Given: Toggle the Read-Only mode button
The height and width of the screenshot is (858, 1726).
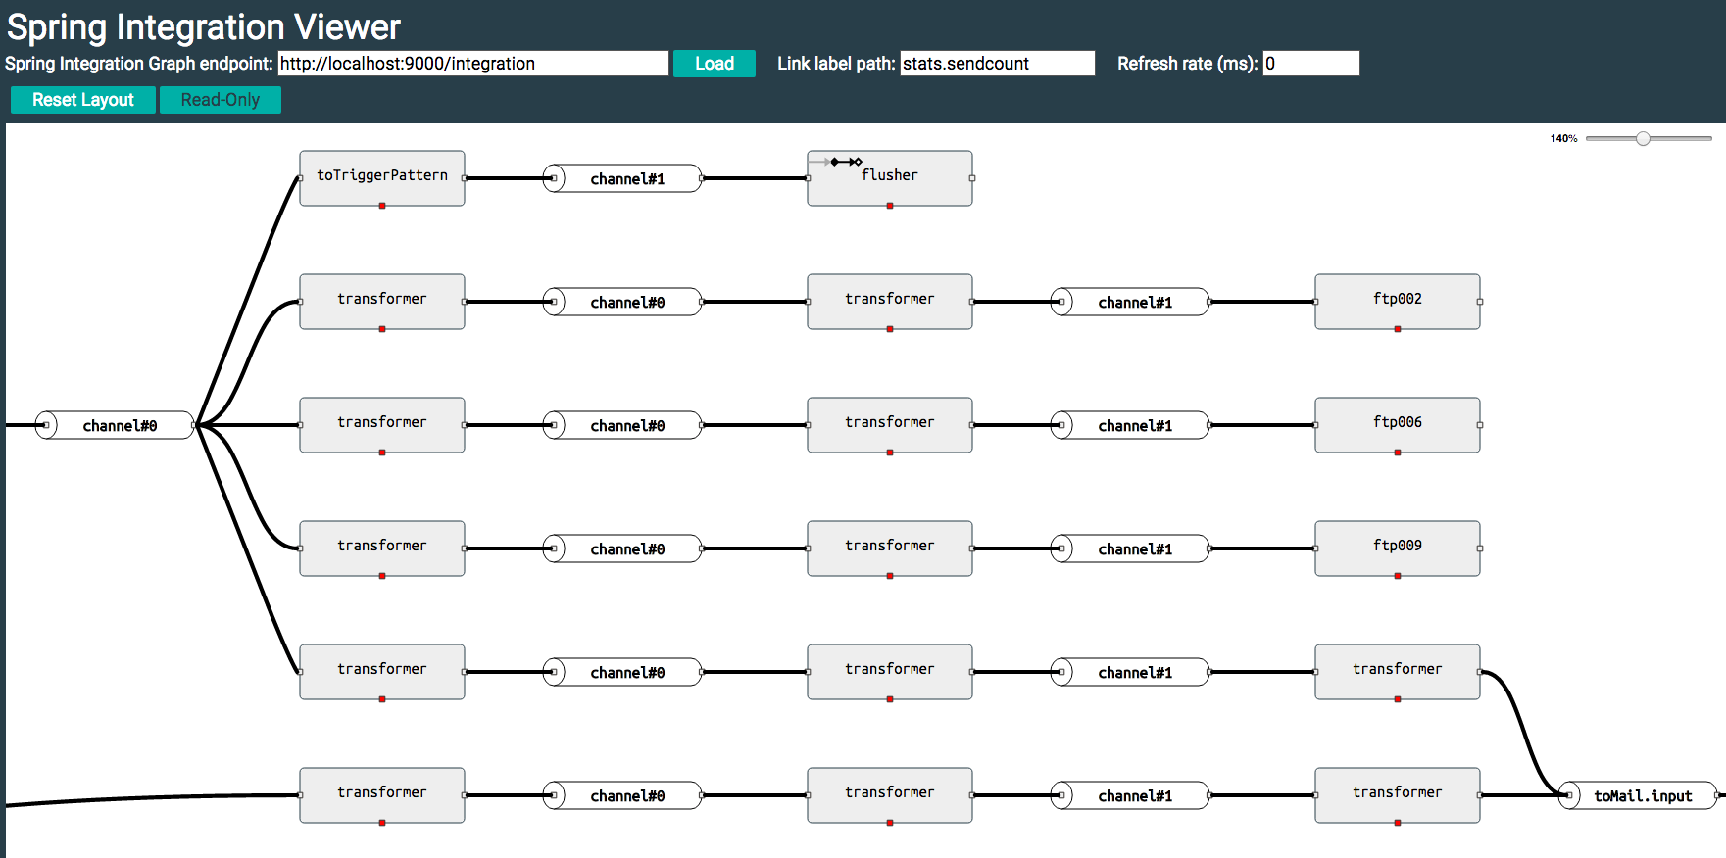Looking at the screenshot, I should pyautogui.click(x=221, y=100).
